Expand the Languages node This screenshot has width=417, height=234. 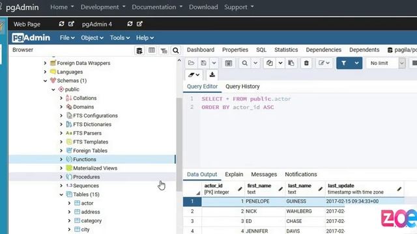(45, 72)
